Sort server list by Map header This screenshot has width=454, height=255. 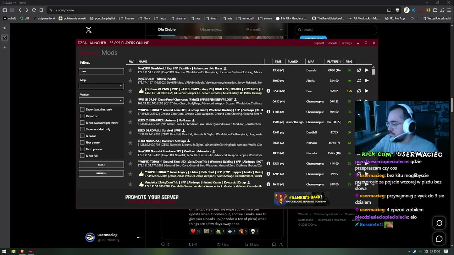(x=311, y=62)
